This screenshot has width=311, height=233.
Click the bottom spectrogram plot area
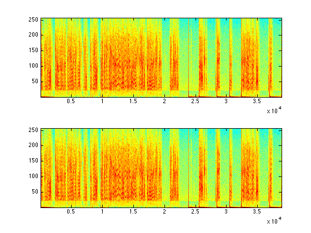point(161,168)
